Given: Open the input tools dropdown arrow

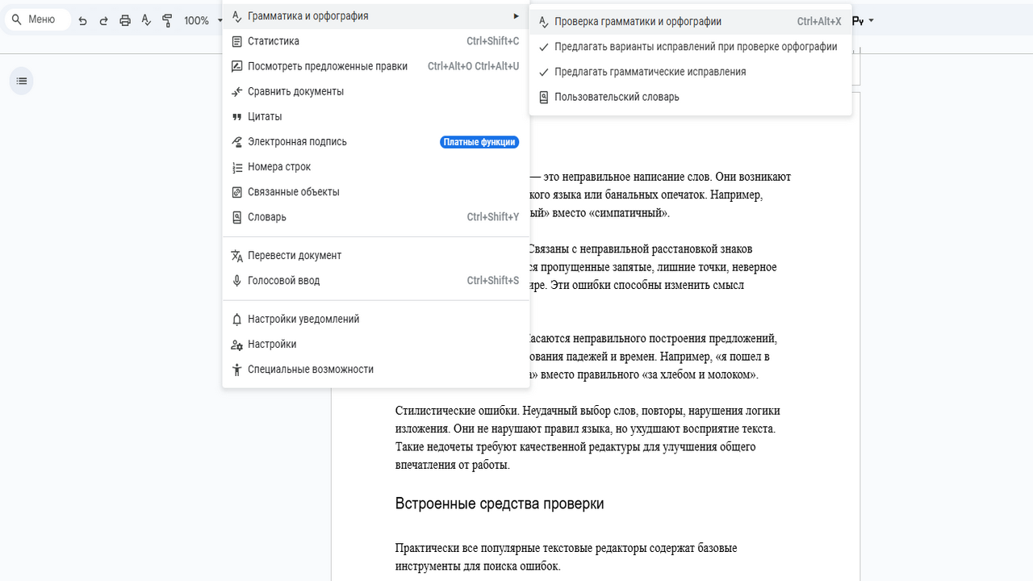Looking at the screenshot, I should [x=871, y=21].
